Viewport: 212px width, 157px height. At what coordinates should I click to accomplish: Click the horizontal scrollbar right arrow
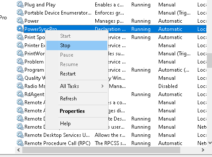(203, 150)
